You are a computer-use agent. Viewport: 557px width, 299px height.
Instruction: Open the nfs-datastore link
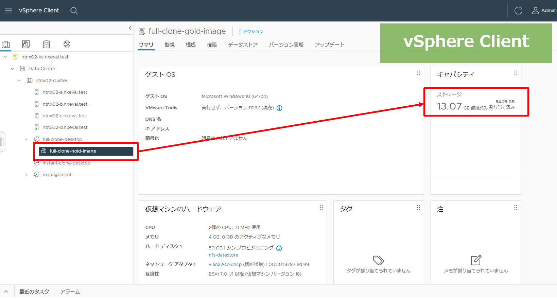click(x=223, y=255)
